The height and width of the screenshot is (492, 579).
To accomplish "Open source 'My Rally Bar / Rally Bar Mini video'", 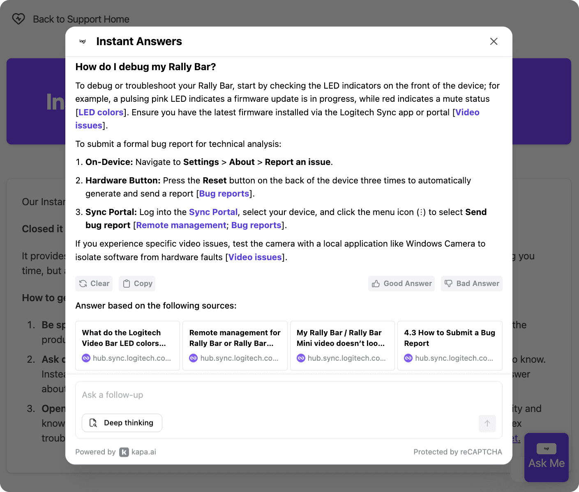I will coord(342,346).
